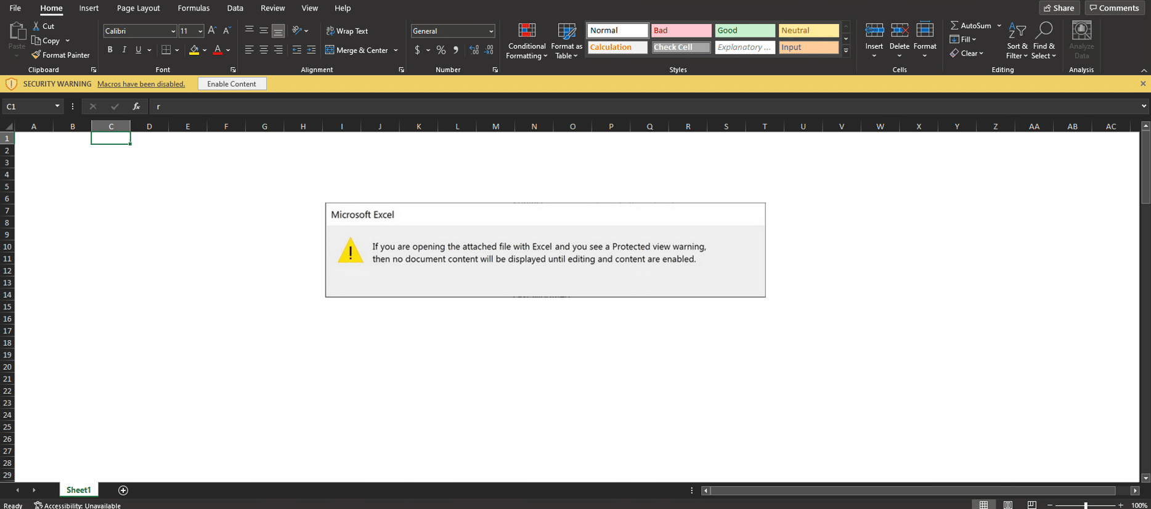This screenshot has height=509, width=1151.
Task: Select the Sheet1 sheet tab
Action: click(78, 490)
